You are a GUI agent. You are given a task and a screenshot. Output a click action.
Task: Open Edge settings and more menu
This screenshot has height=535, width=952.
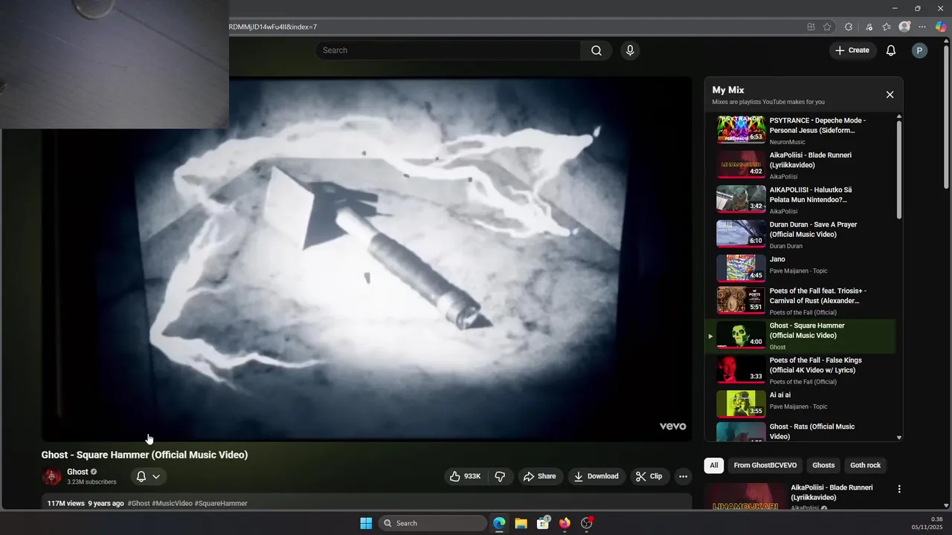(922, 27)
